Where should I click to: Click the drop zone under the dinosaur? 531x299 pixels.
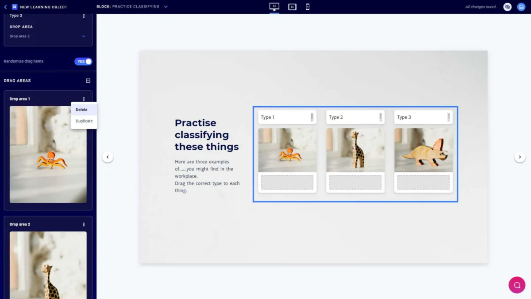coord(423,183)
